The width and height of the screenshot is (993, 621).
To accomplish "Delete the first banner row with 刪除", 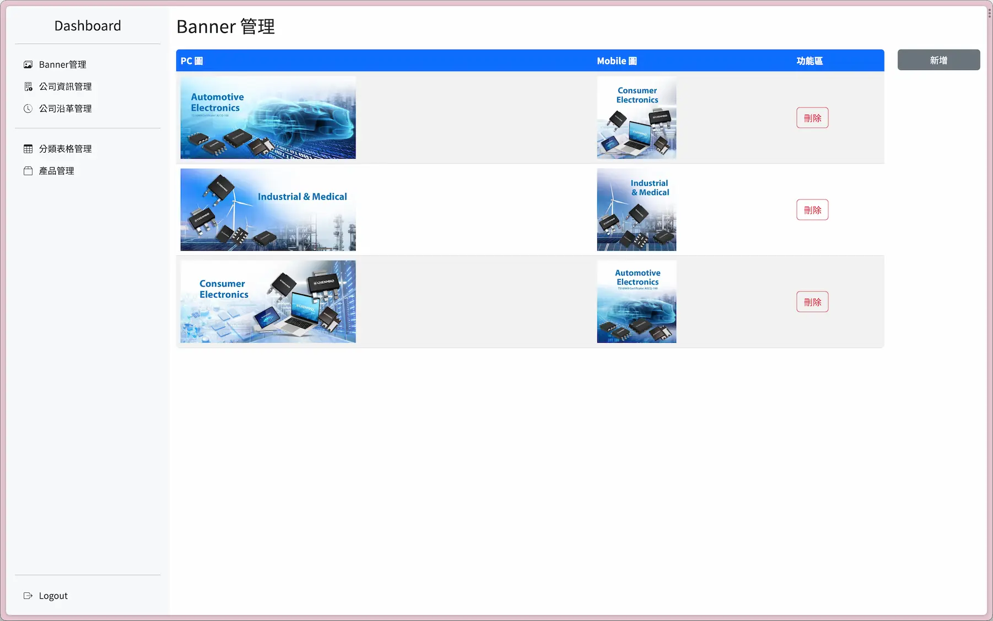I will (x=812, y=118).
